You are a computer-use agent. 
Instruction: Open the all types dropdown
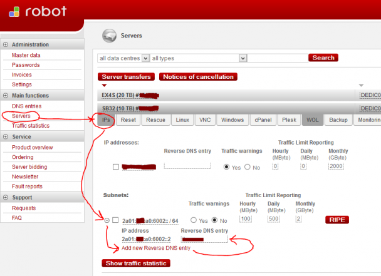(x=198, y=58)
